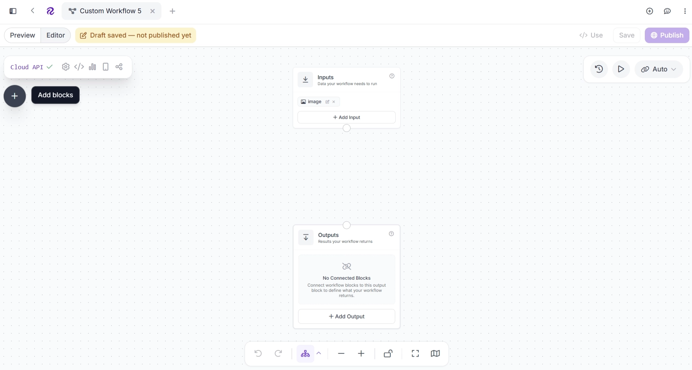Click the mobile device icon
The height and width of the screenshot is (370, 692).
coord(105,67)
